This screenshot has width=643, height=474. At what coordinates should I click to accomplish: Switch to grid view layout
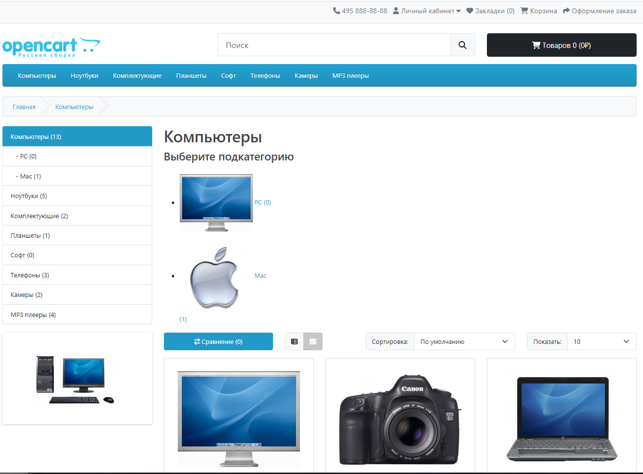(x=313, y=341)
